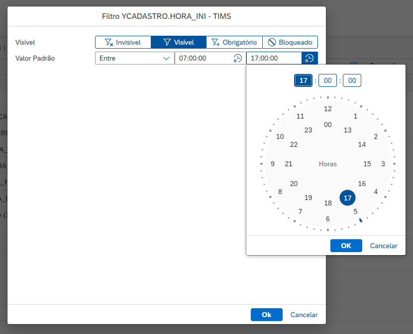413x334 pixels.
Task: Choose Obrigatório filter mode
Action: point(234,42)
